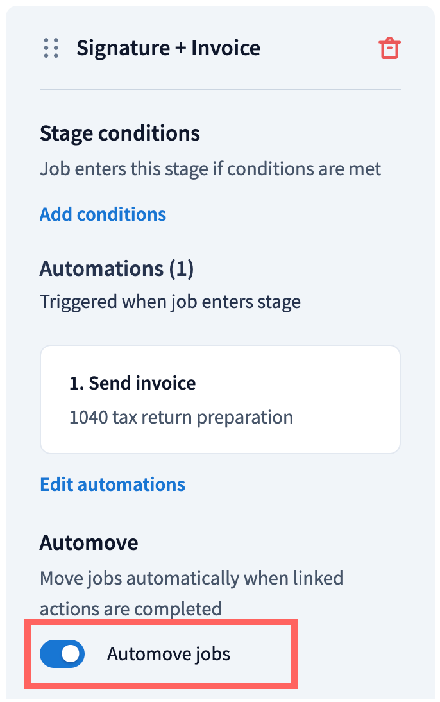Image resolution: width=440 pixels, height=702 pixels.
Task: Open the Add conditions link
Action: click(103, 214)
